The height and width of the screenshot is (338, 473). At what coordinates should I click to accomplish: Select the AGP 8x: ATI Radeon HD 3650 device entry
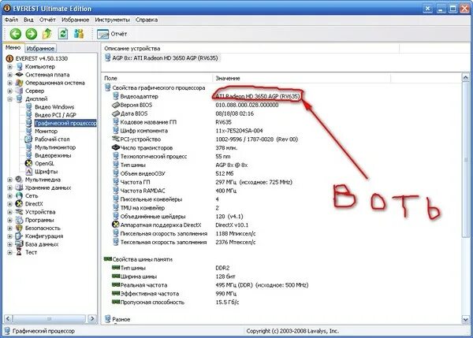pos(162,58)
